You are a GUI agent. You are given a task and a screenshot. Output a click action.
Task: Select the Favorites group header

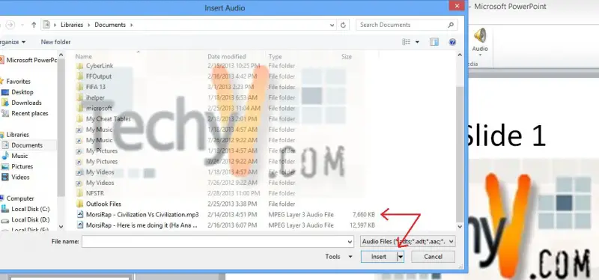[x=18, y=82]
